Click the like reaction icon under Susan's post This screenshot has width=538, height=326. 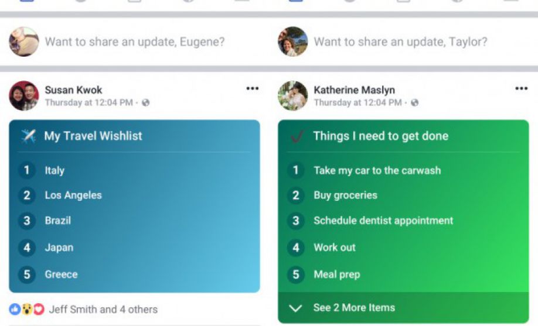[15, 309]
